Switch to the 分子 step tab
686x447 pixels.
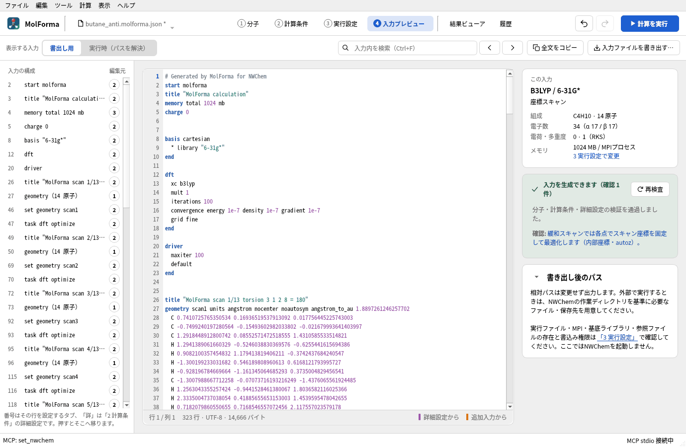tap(248, 23)
